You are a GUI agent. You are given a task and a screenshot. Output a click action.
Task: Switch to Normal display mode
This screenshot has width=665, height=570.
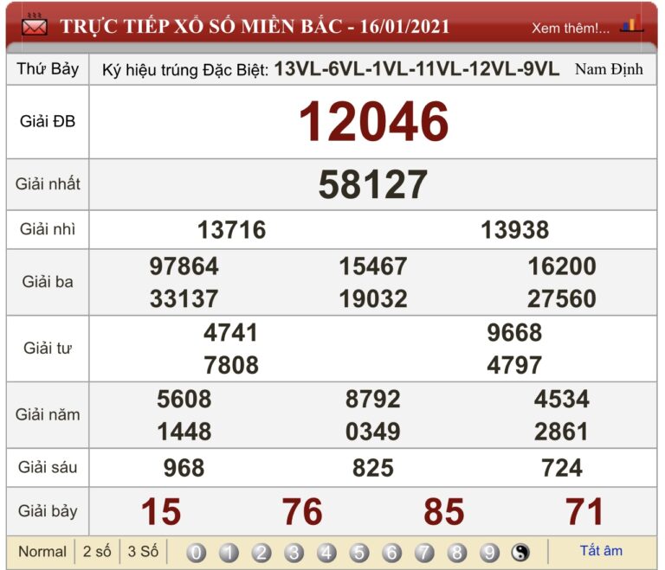[x=42, y=552]
